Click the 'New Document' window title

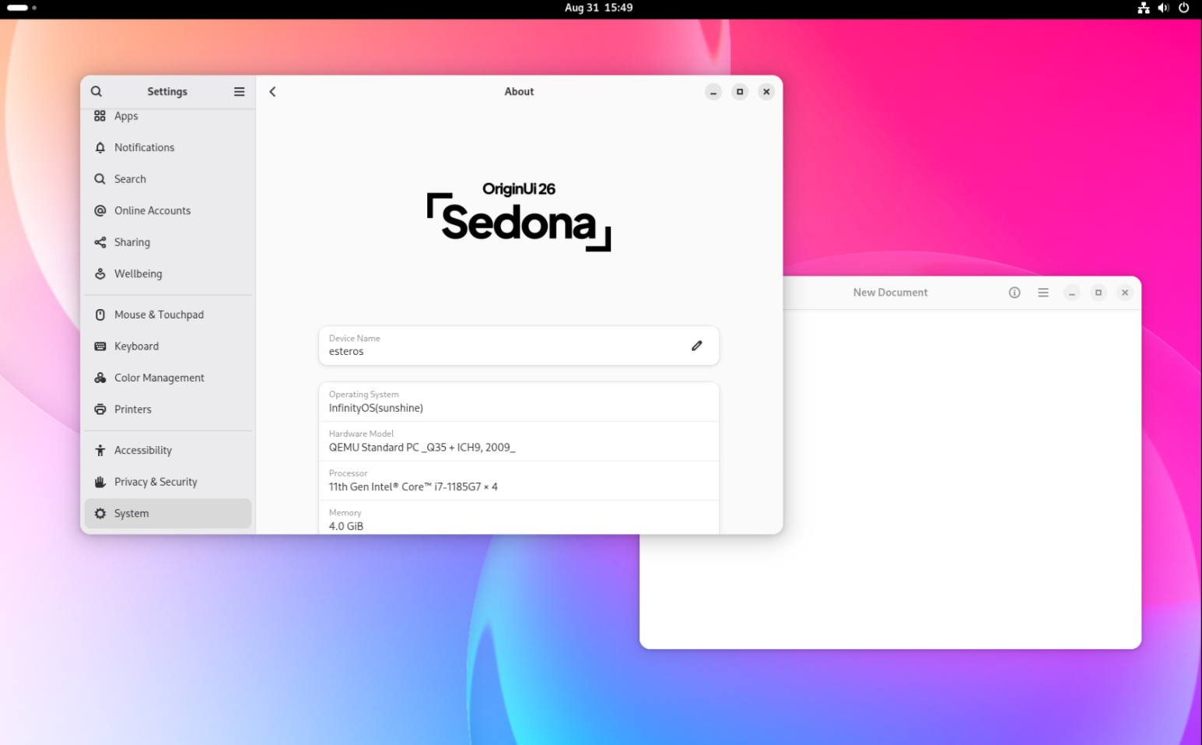point(890,293)
